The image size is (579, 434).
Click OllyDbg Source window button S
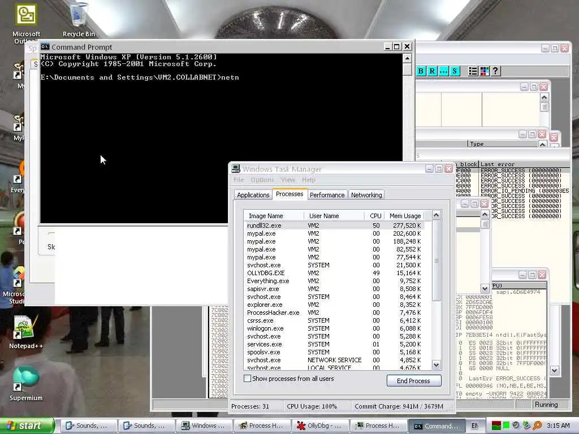click(455, 71)
